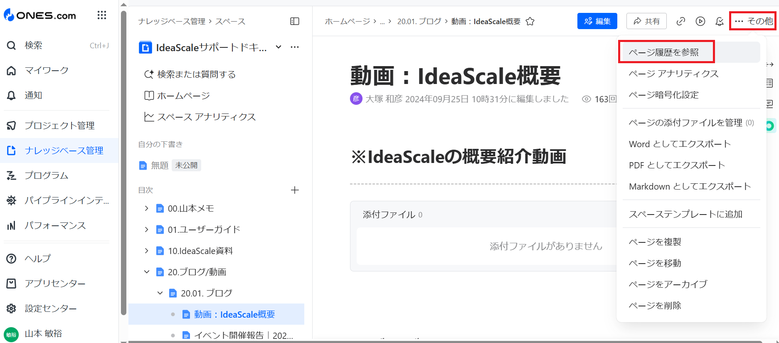779x343 pixels.
Task: Click the view count eye icon
Action: [586, 99]
